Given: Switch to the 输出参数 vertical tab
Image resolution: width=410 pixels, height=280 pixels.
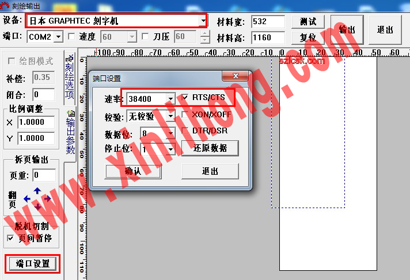Looking at the screenshot, I should coord(70,133).
